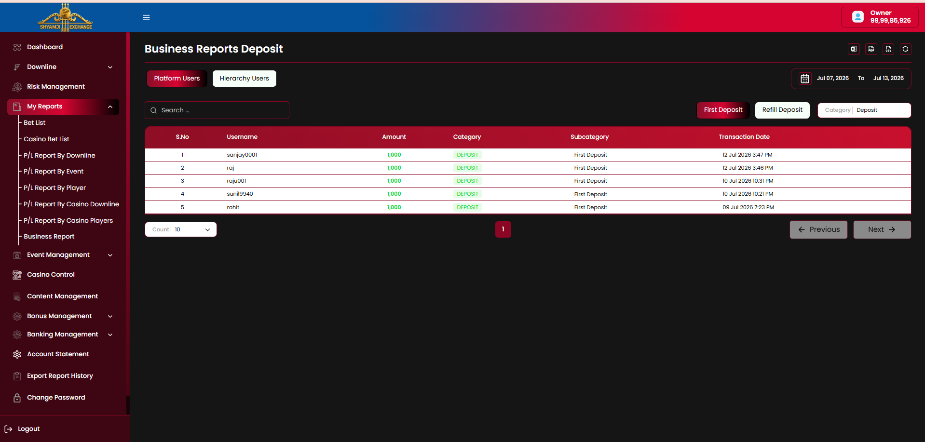925x442 pixels.
Task: Collapse the My Reports chevron
Action: coord(110,107)
